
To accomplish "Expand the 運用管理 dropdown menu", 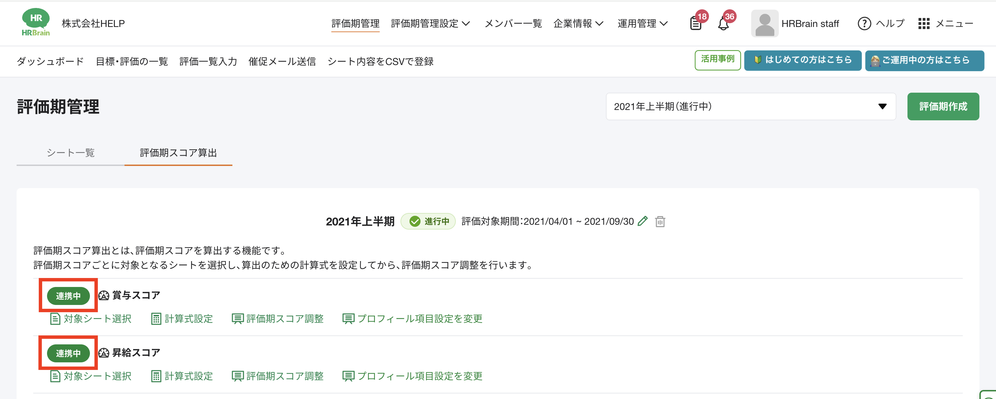I will click(x=642, y=24).
